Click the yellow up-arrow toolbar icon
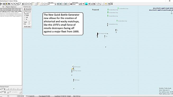The image size is (173, 97). tap(106, 4)
